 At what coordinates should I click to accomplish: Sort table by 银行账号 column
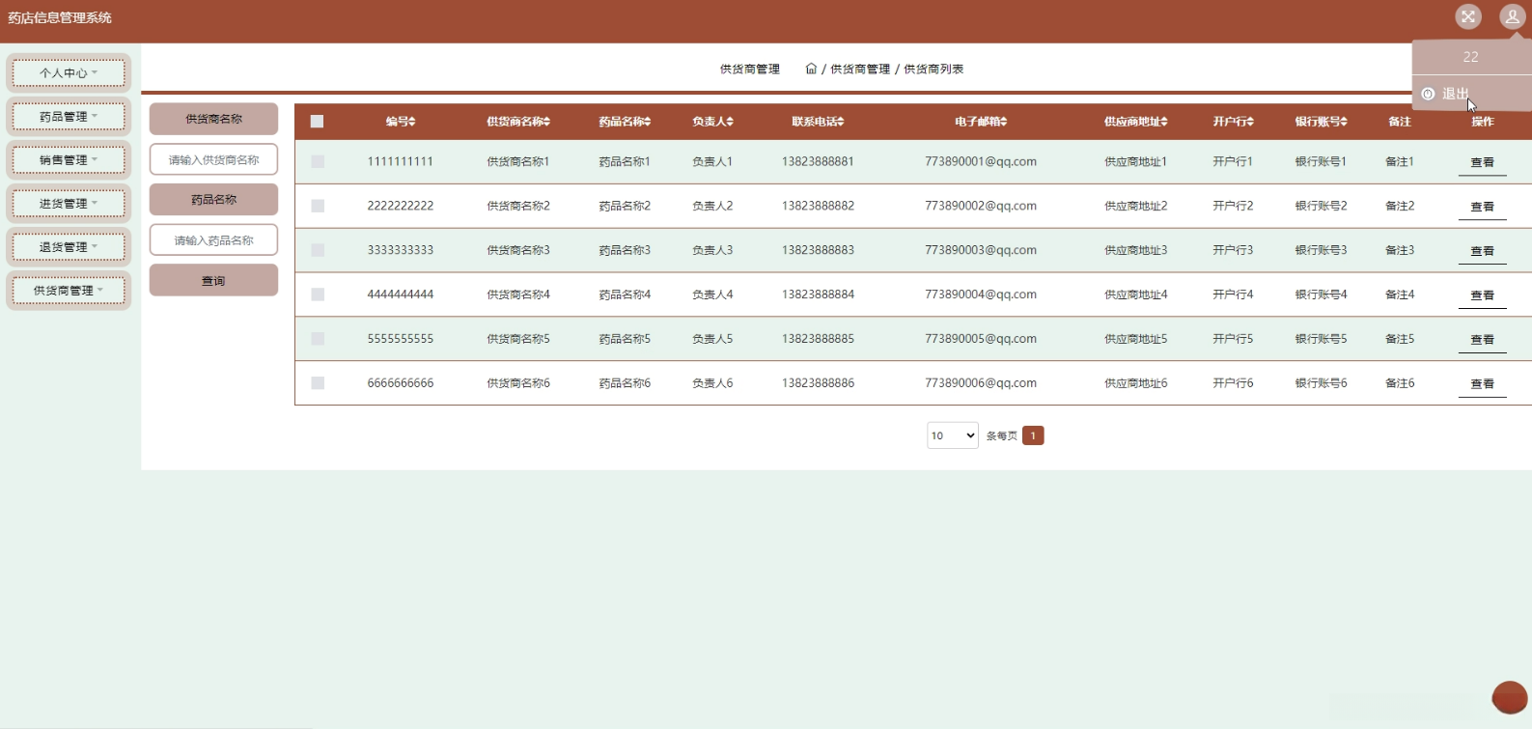pos(1322,122)
